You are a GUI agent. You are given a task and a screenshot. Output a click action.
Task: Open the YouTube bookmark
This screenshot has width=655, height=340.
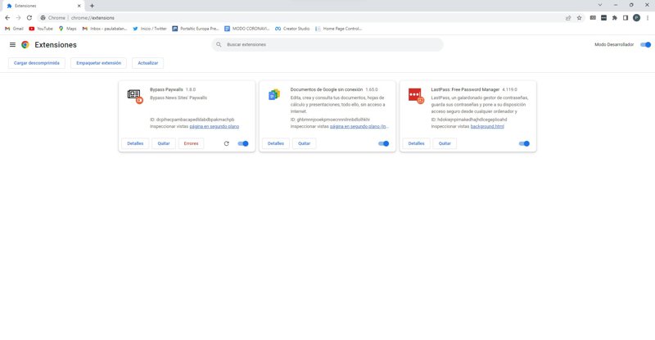click(x=40, y=29)
